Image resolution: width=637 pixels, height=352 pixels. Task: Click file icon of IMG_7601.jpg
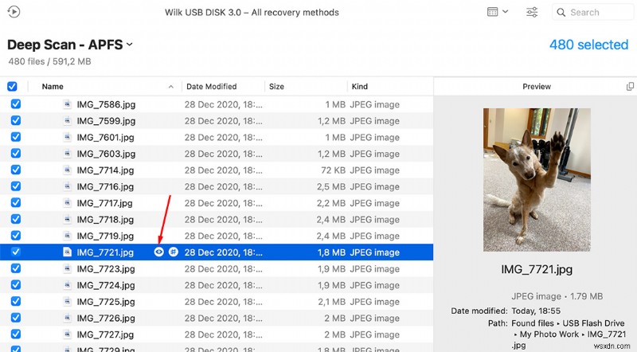tap(68, 137)
